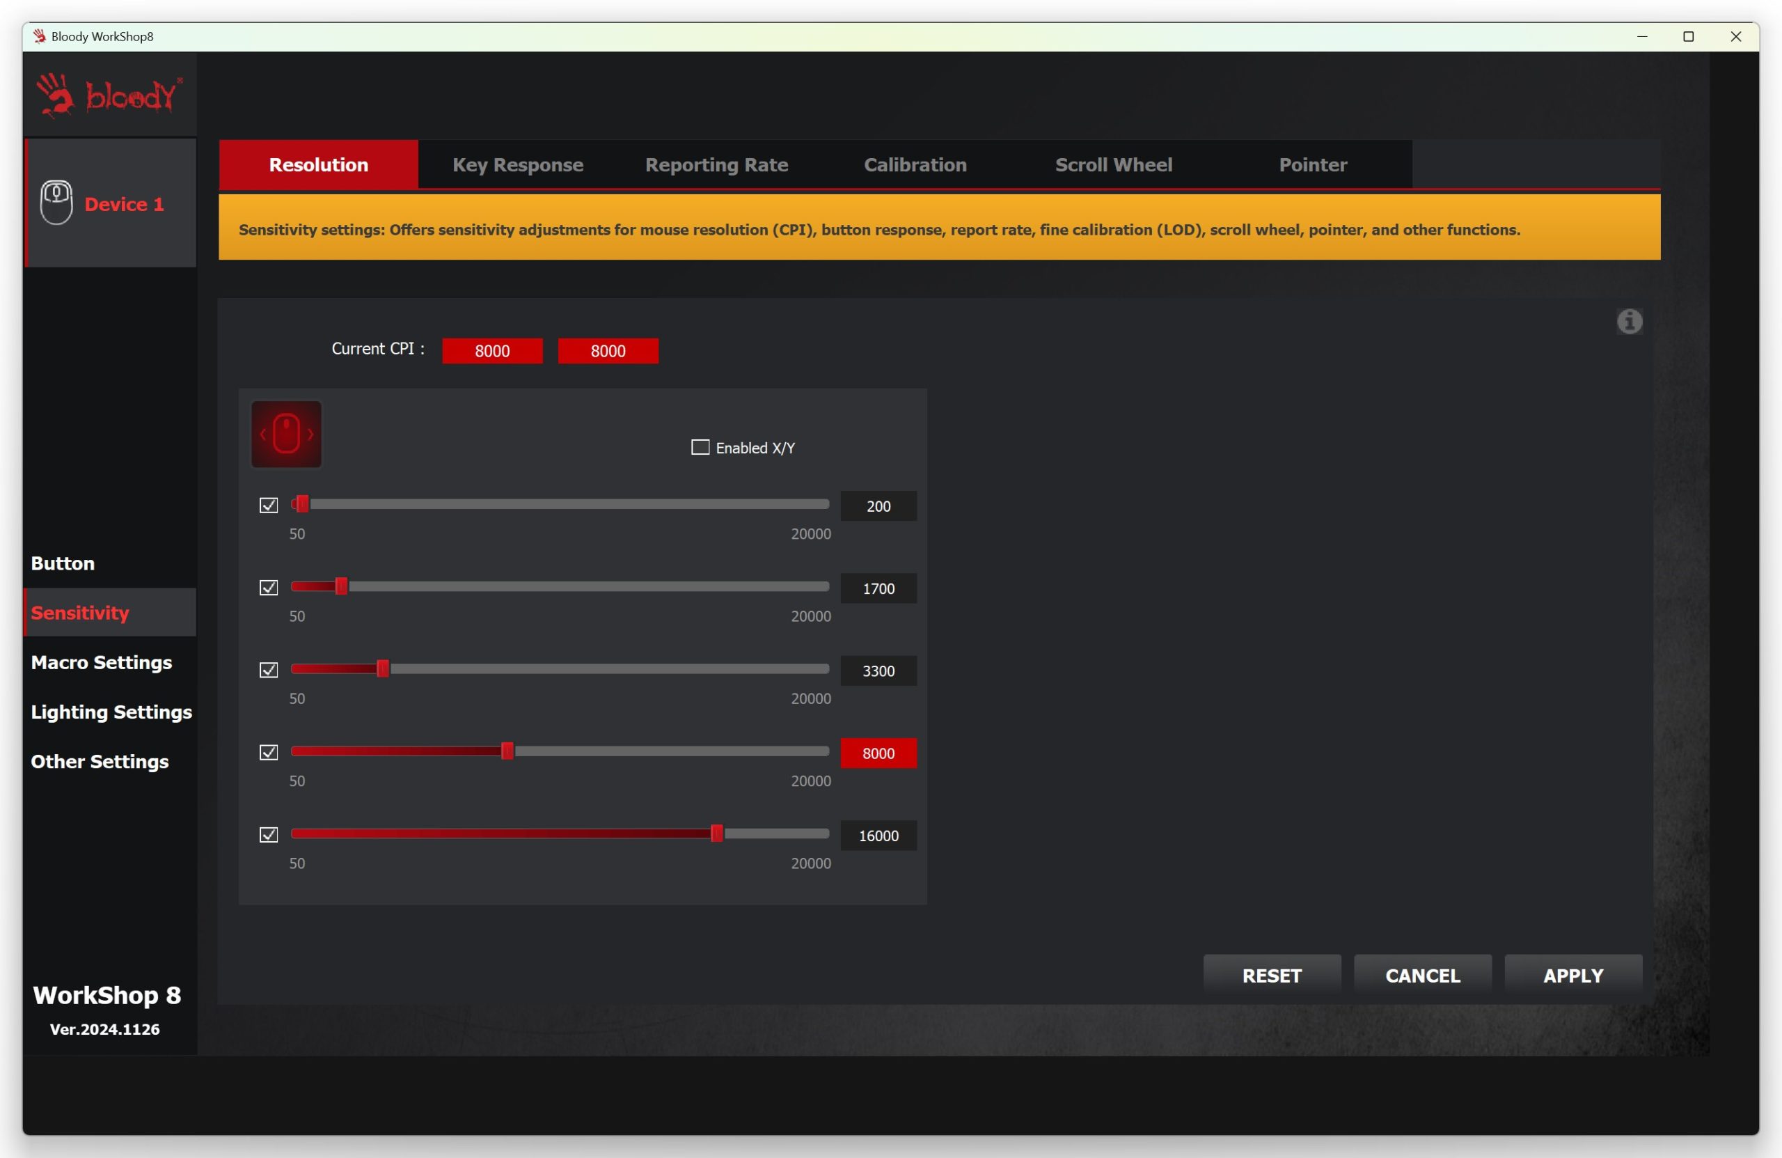Uncheck the 8000 CPI level checkbox
This screenshot has height=1158, width=1782.
point(269,753)
